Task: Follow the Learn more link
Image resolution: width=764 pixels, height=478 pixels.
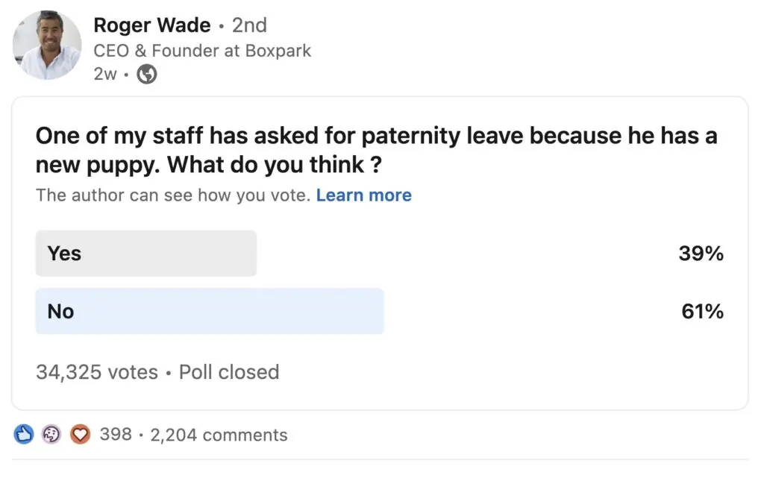Action: coord(363,195)
